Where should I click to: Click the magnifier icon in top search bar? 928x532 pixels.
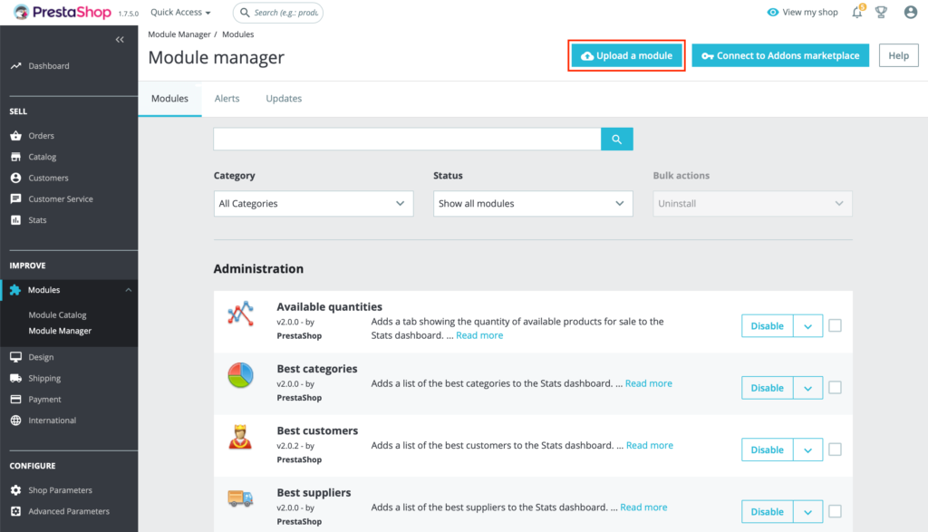click(x=245, y=13)
